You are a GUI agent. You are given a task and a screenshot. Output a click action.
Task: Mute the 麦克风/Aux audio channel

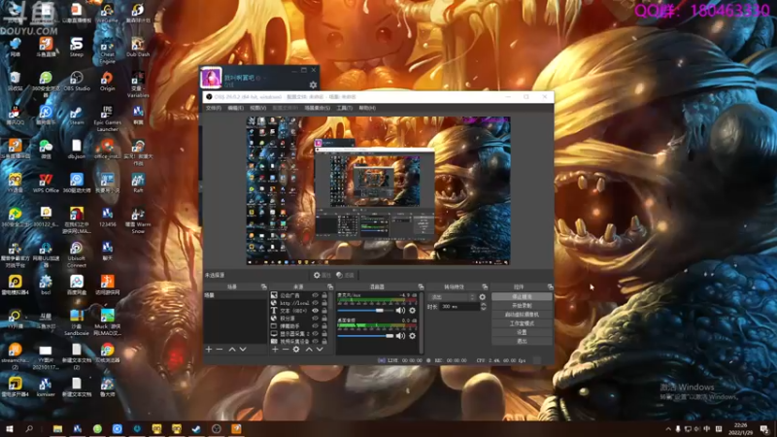[400, 311]
